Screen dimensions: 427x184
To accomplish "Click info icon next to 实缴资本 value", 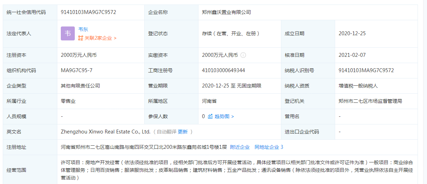I will [243, 55].
